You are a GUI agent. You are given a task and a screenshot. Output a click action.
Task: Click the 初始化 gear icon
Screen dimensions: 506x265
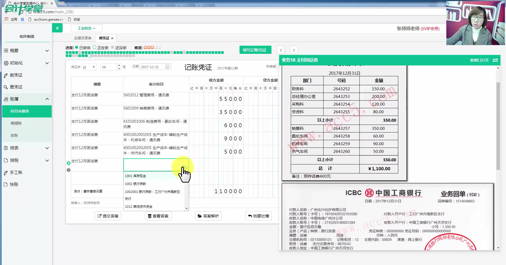6,63
